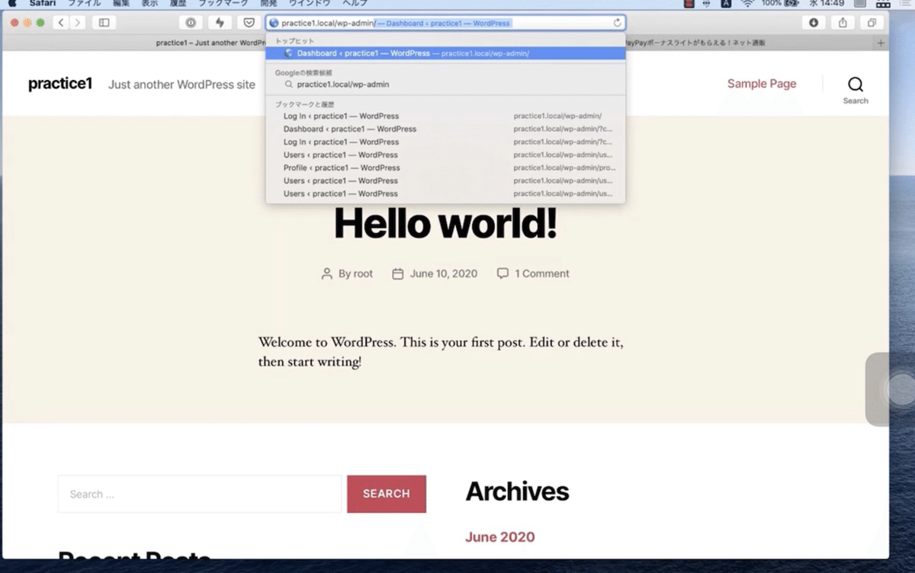The height and width of the screenshot is (573, 915).
Task: Select first Users ‹ practice1 history entry
Action: 445,155
